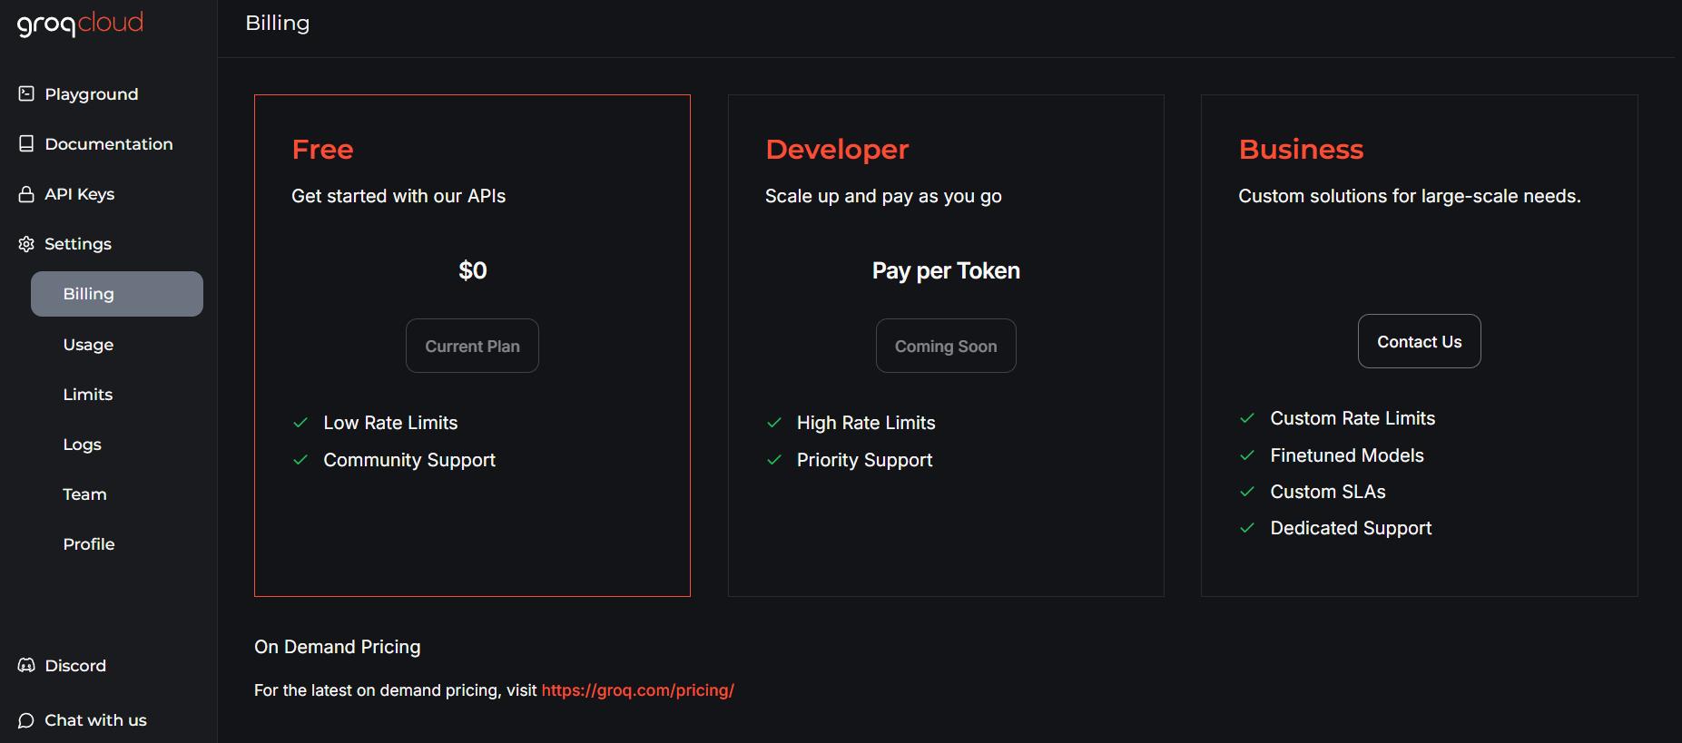
Task: Click the Coming Soon button
Action: [945, 346]
